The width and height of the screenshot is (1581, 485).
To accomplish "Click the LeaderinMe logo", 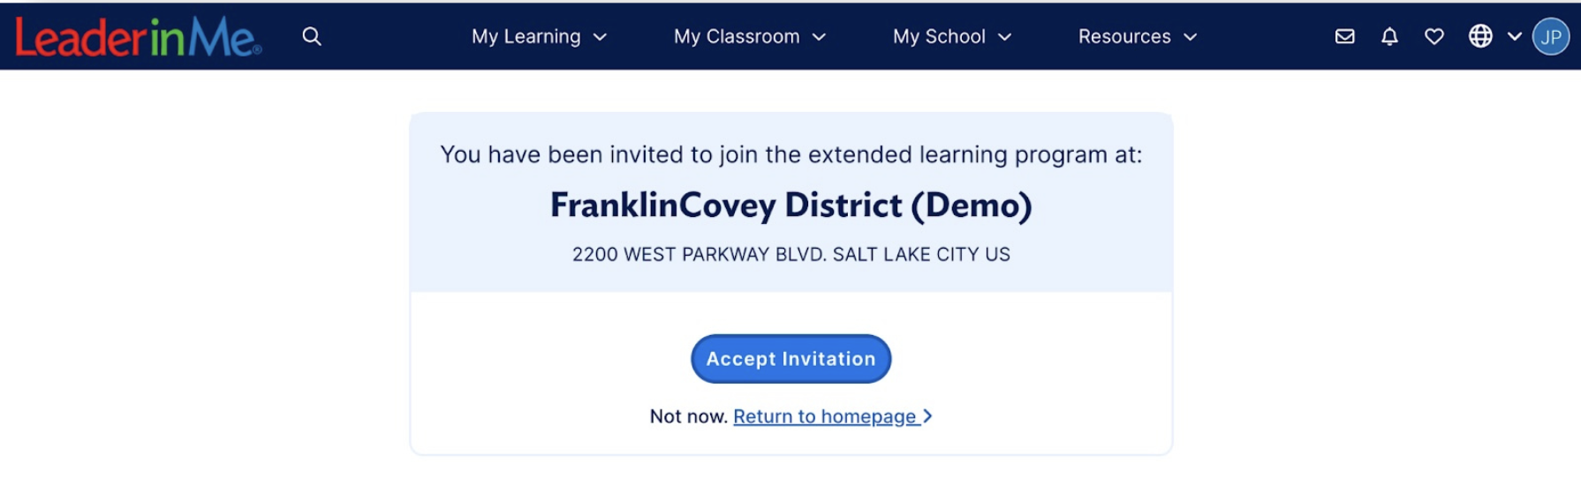I will pos(139,37).
